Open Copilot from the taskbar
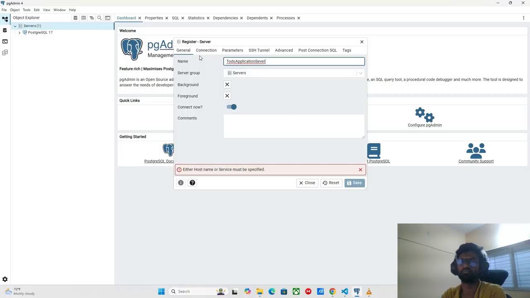This screenshot has height=298, width=530. click(x=247, y=291)
